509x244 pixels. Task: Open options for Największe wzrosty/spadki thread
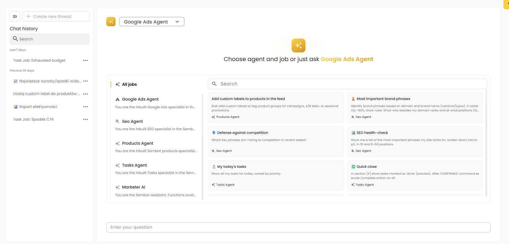[x=86, y=81]
